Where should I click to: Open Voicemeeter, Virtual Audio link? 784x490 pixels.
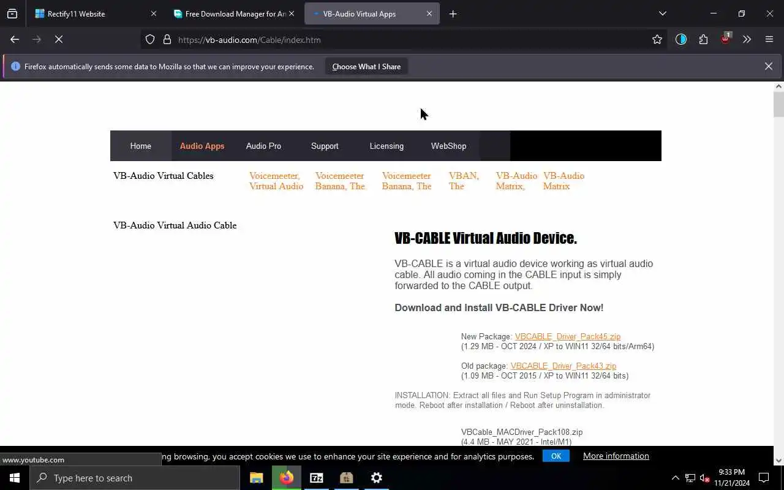tap(276, 181)
